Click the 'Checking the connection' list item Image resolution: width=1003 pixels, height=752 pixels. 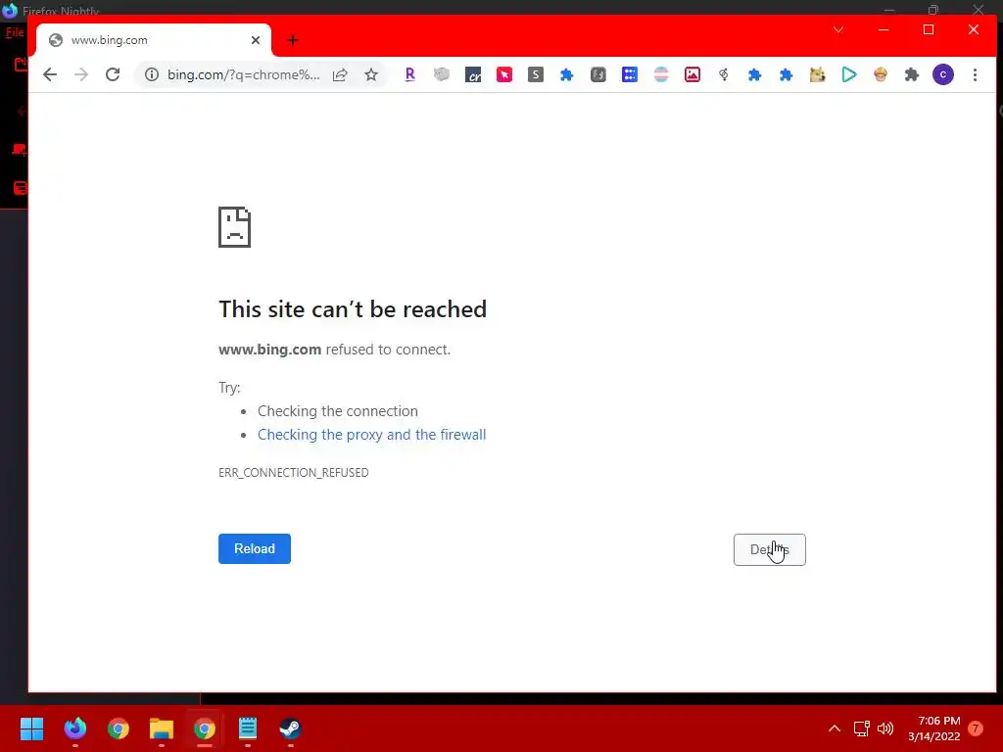click(338, 411)
